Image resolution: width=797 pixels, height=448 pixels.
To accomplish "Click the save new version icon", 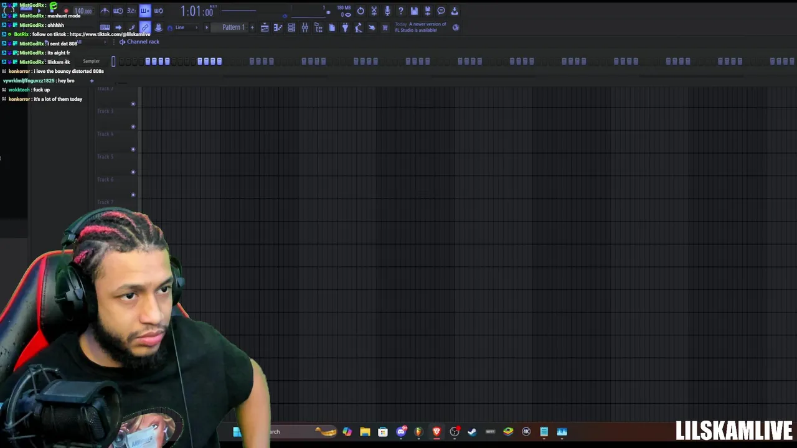I will tap(427, 11).
